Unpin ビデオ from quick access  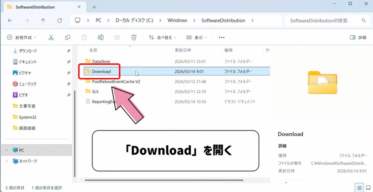click(x=69, y=95)
